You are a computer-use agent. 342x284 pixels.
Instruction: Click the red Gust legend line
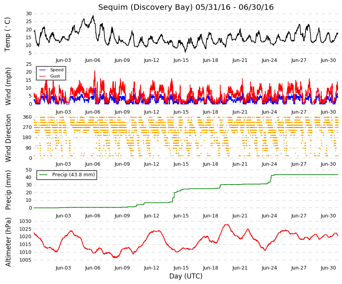(x=42, y=76)
